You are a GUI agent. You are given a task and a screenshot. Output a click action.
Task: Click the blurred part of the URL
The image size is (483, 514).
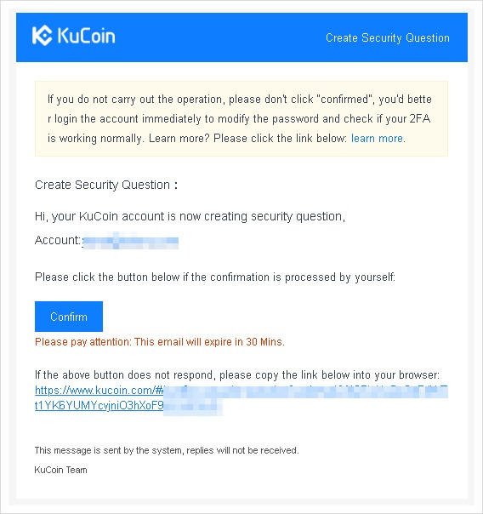pos(305,392)
